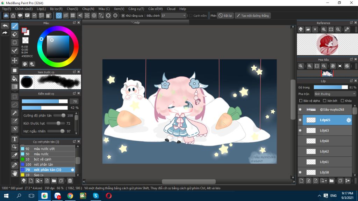Enable the Xén bớt checkbox
This screenshot has height=201, width=358.
[x=324, y=101]
